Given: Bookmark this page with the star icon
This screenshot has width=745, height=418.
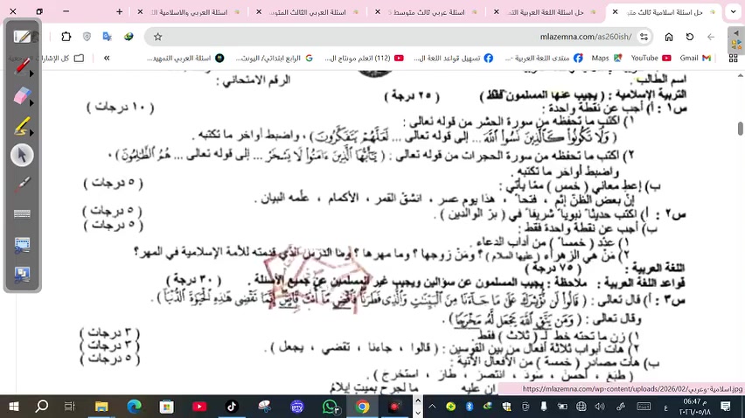Looking at the screenshot, I should [x=157, y=37].
